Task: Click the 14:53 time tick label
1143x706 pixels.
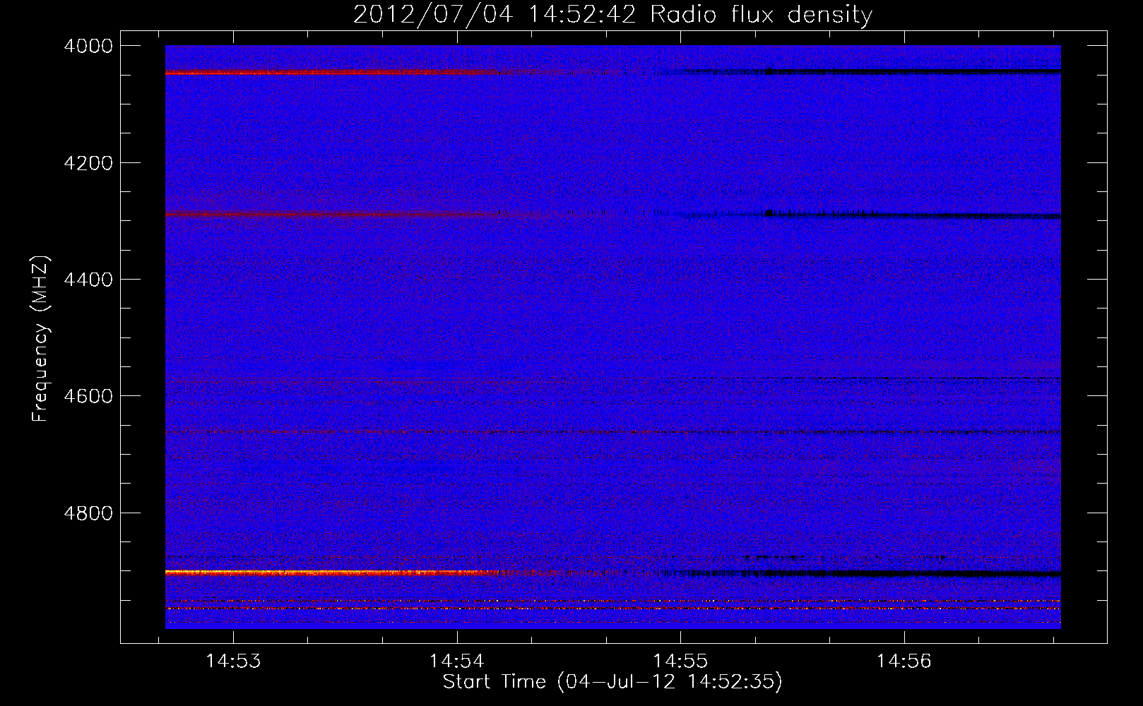Action: point(233,661)
